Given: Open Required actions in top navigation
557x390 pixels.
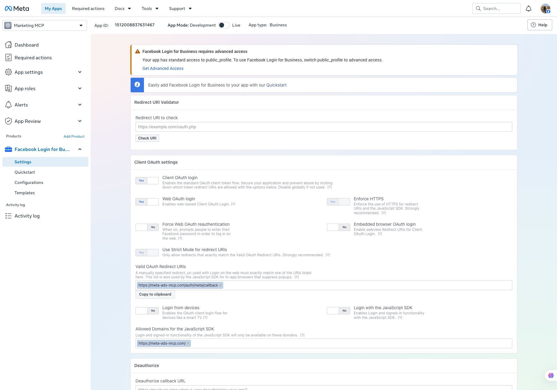Looking at the screenshot, I should point(88,8).
